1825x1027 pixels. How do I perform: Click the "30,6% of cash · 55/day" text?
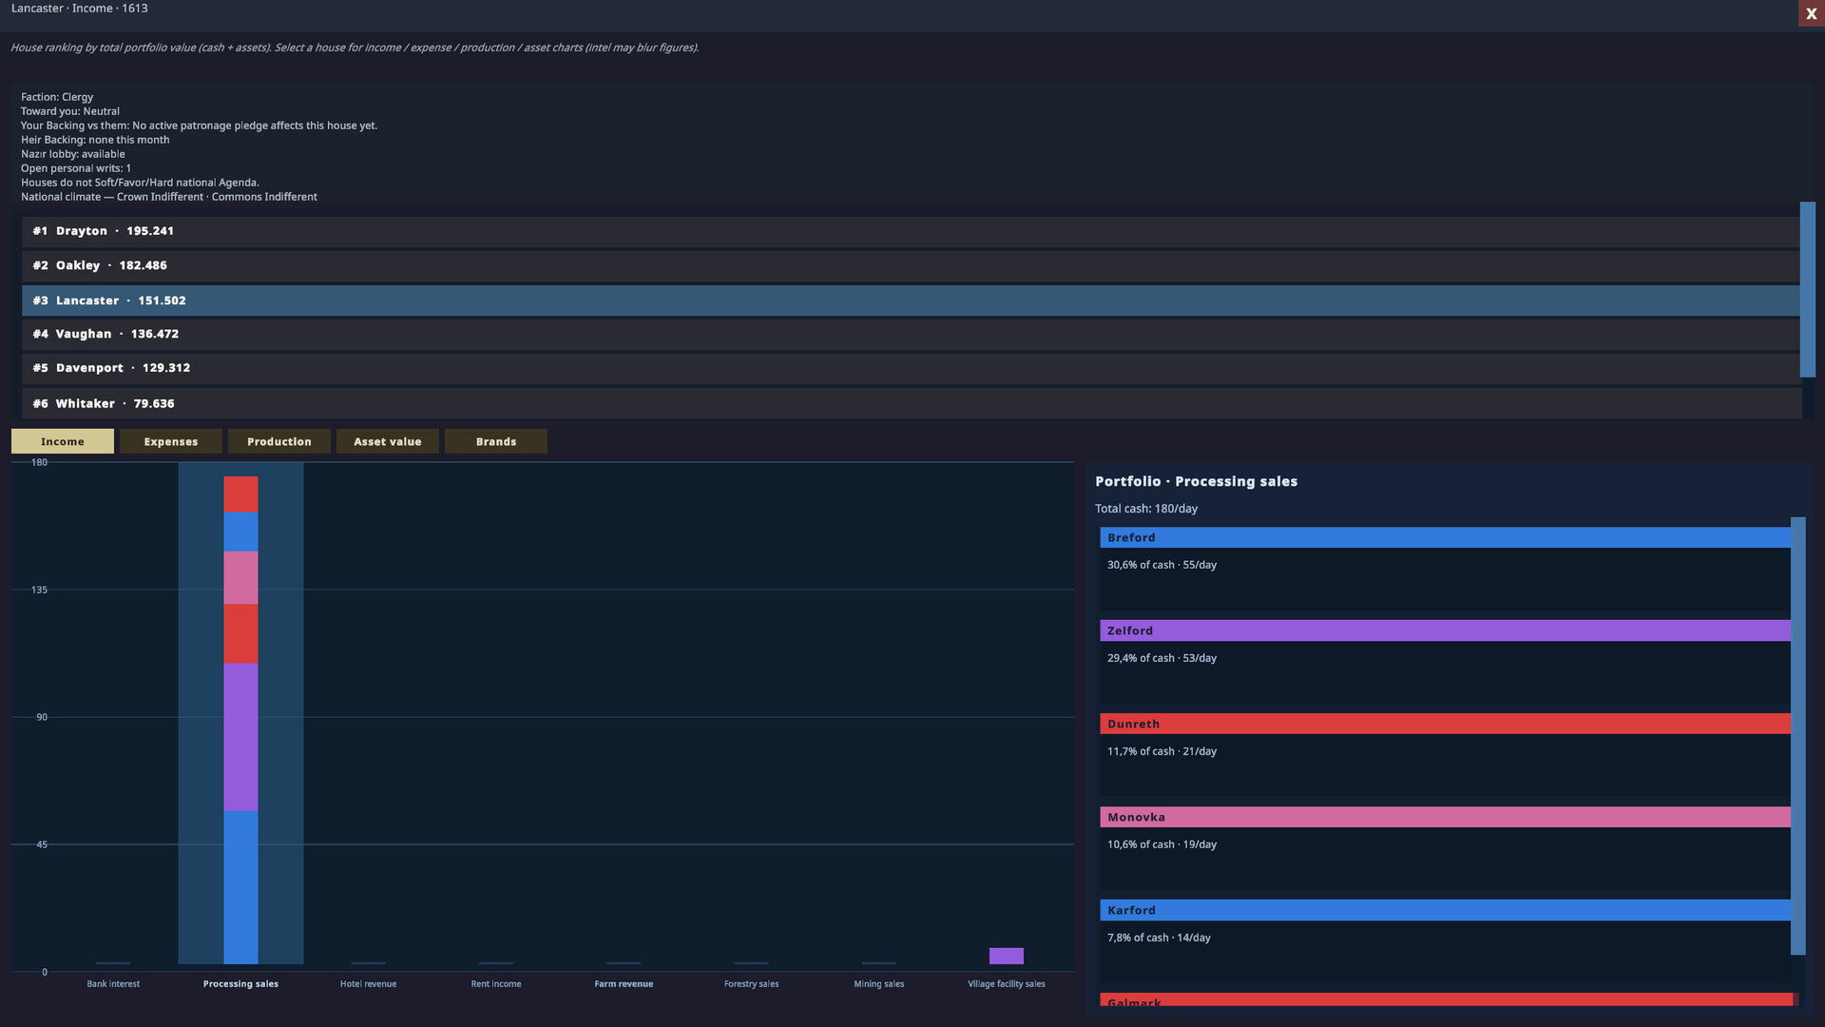pyautogui.click(x=1162, y=565)
